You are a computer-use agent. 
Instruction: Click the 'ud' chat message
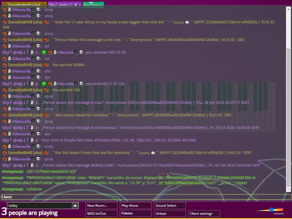(x=46, y=59)
